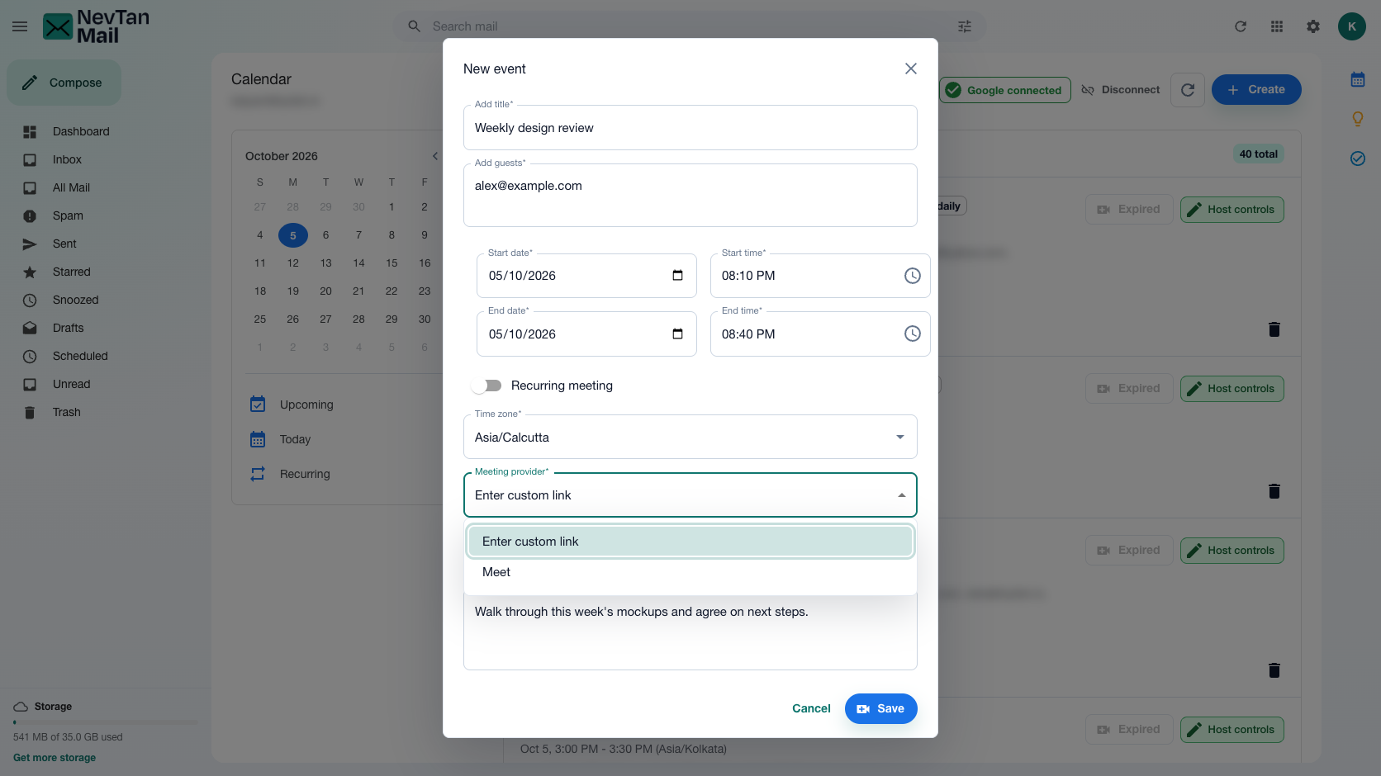Open the Starred folder
This screenshot has width=1381, height=776.
coord(72,272)
